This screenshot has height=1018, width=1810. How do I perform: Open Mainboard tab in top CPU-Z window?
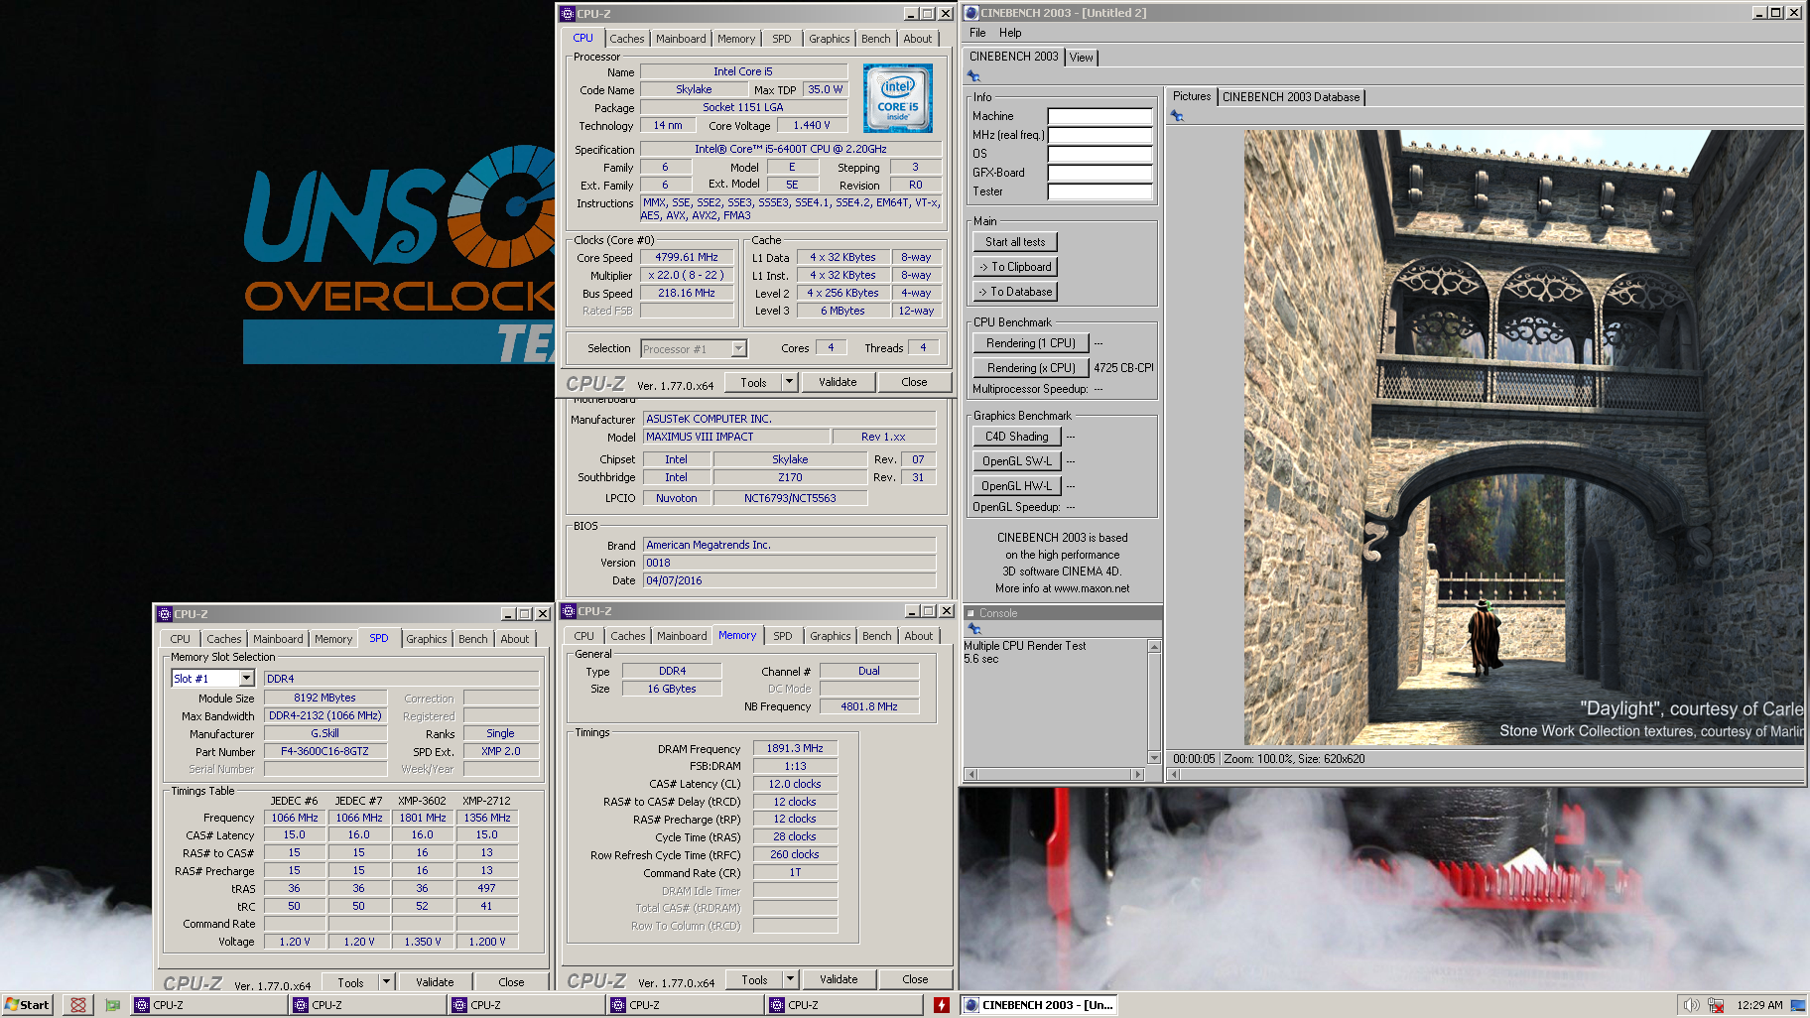pyautogui.click(x=681, y=39)
